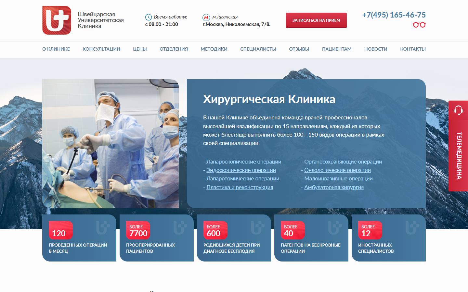The height and width of the screenshot is (292, 468).
Task: Open the Эндоскопические операции link
Action: pyautogui.click(x=241, y=170)
